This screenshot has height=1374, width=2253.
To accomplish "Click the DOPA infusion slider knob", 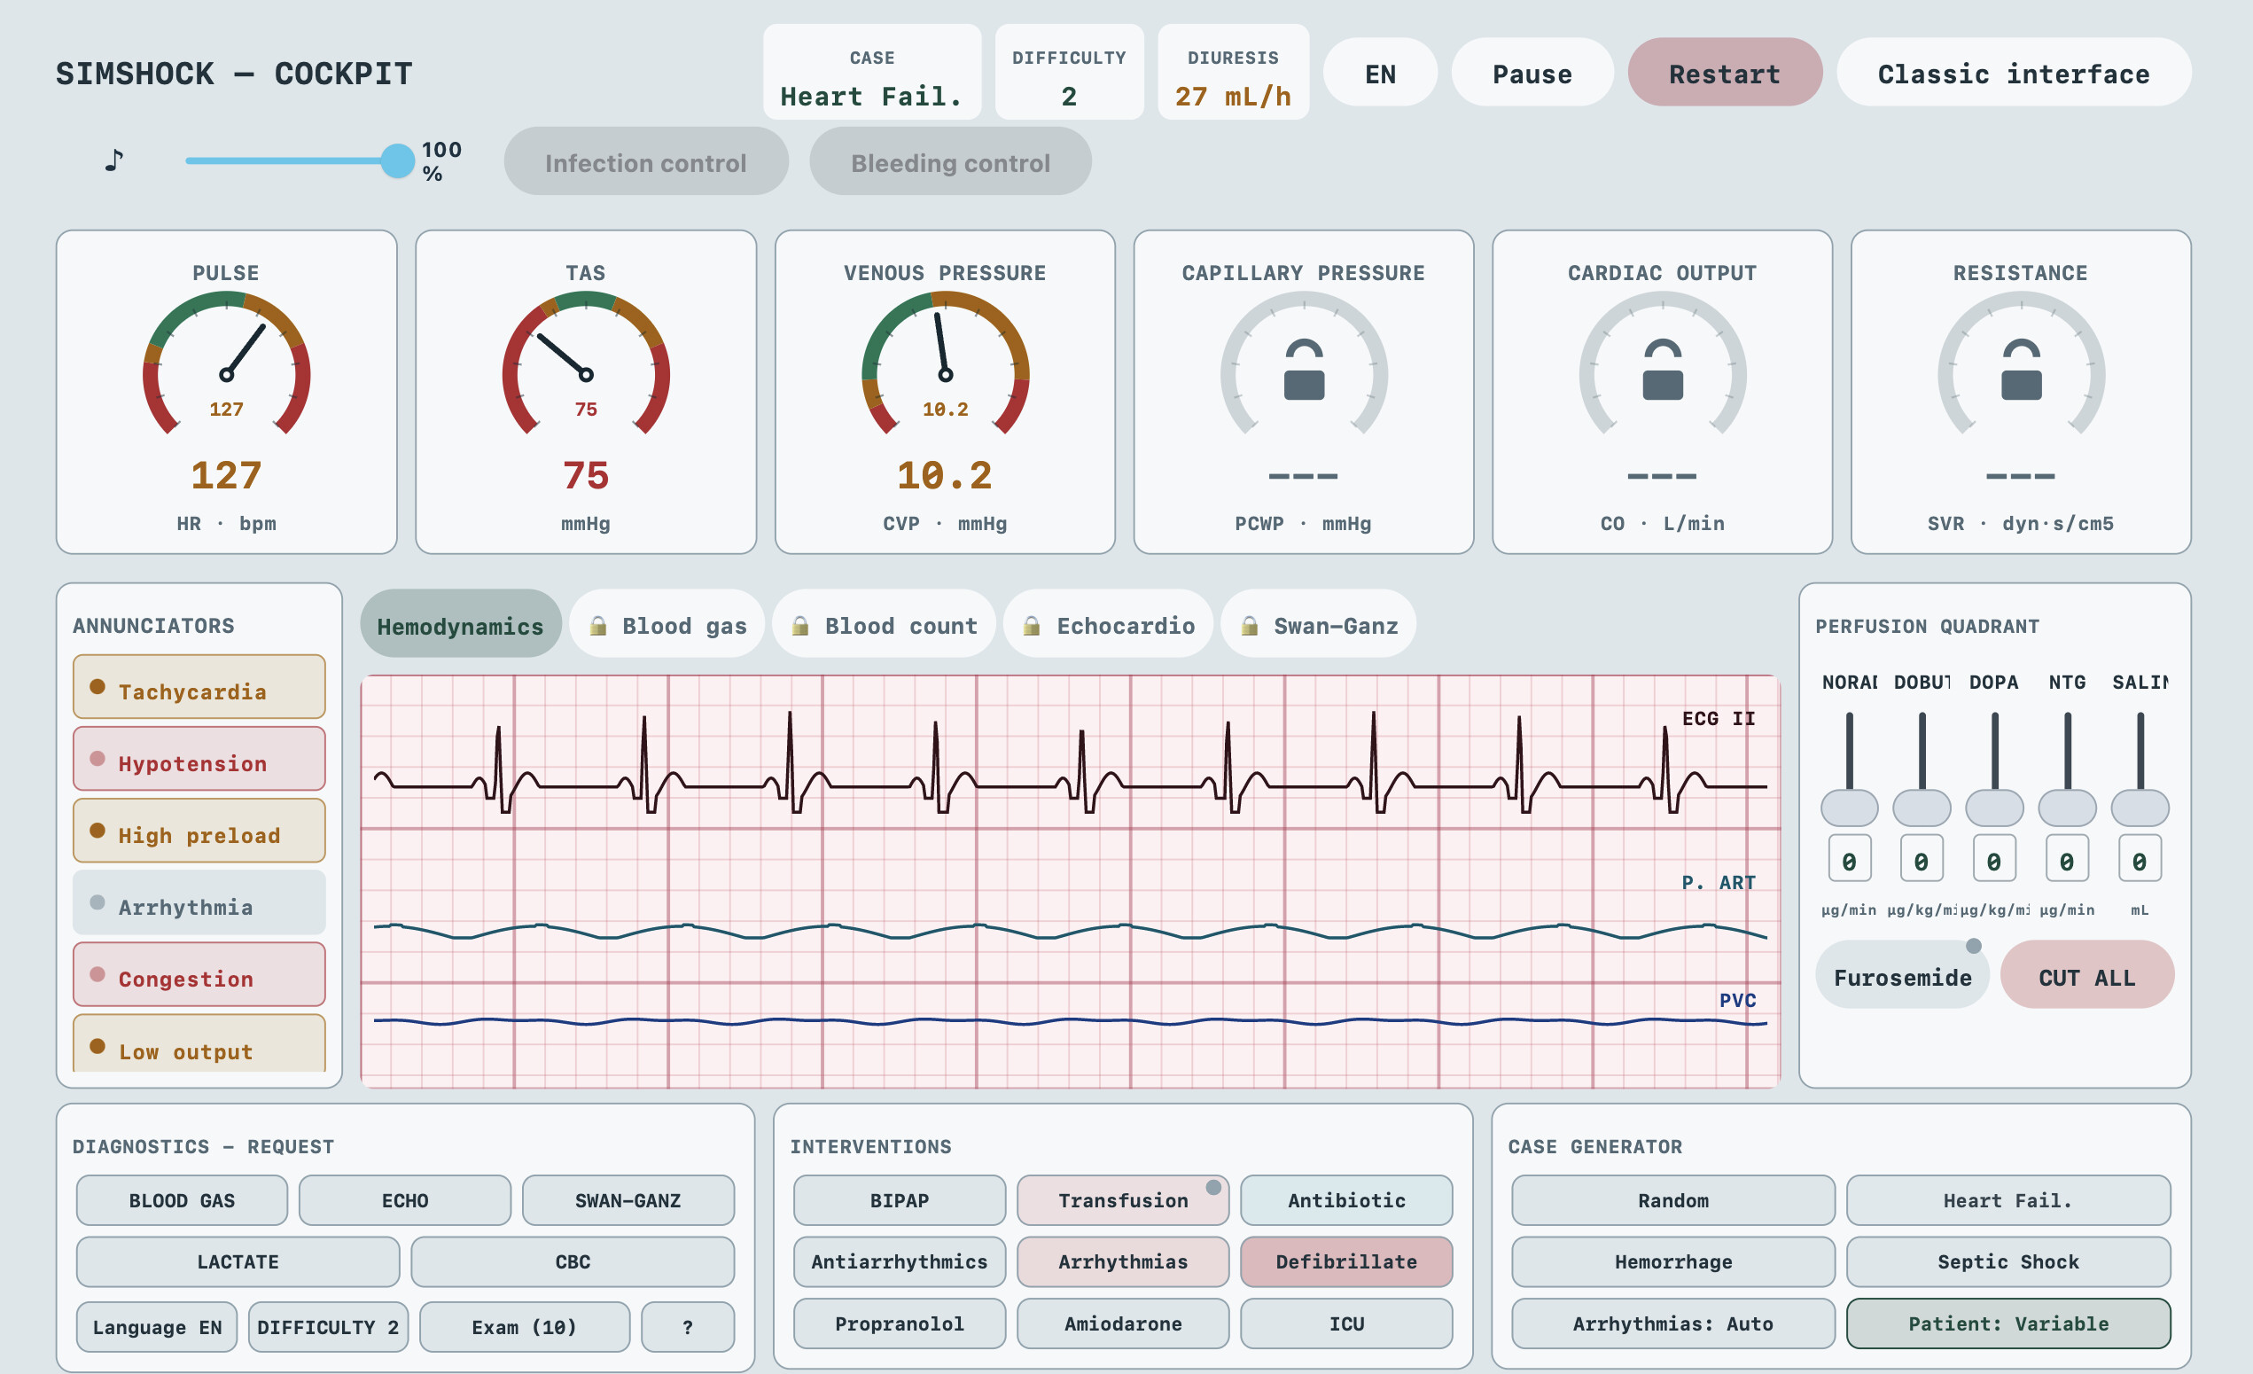I will pyautogui.click(x=1994, y=808).
